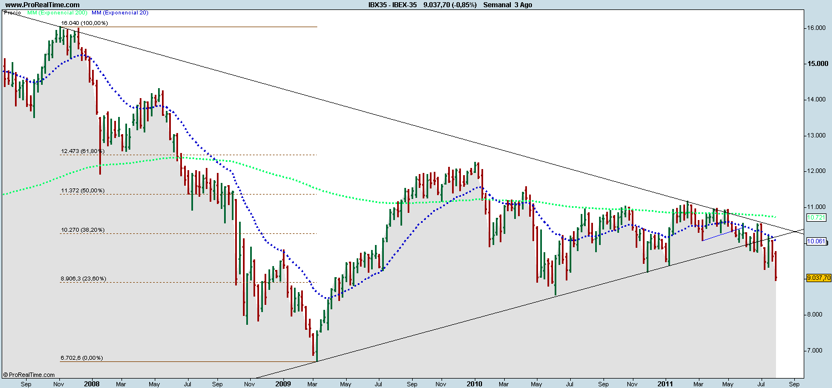Click the 2008 year label on time axis

tap(92, 383)
